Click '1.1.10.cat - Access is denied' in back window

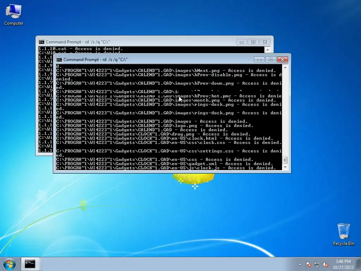point(81,49)
